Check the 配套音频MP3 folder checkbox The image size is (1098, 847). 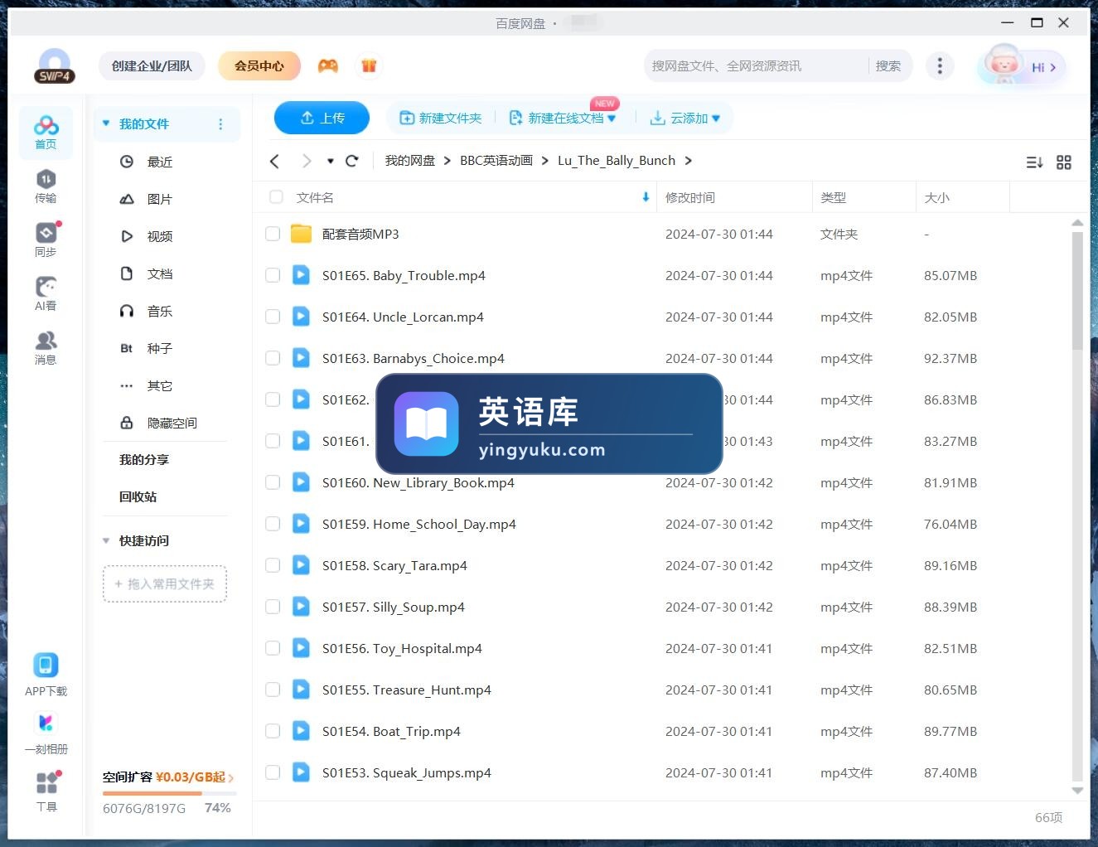pyautogui.click(x=273, y=234)
